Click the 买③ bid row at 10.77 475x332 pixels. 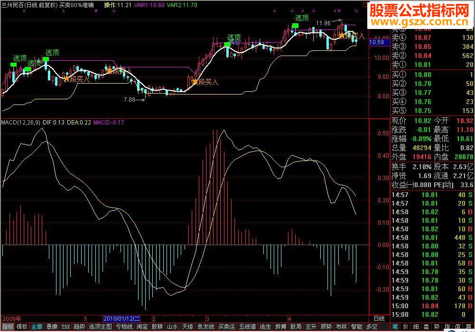tap(432, 93)
